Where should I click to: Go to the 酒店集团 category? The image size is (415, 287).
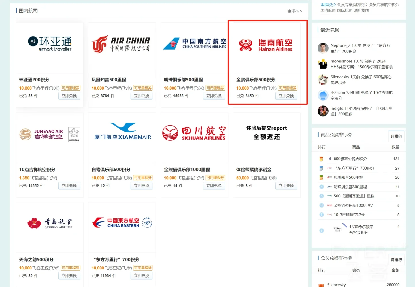coord(361,10)
